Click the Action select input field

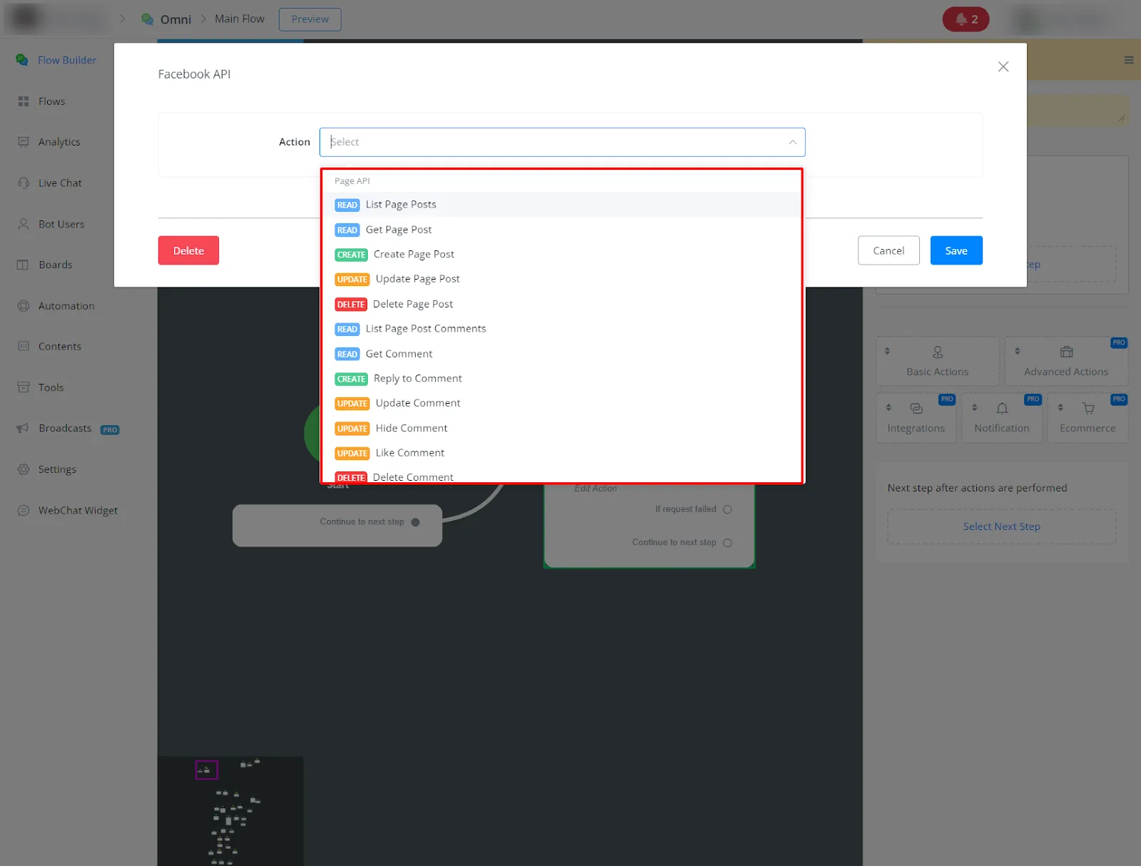point(563,142)
